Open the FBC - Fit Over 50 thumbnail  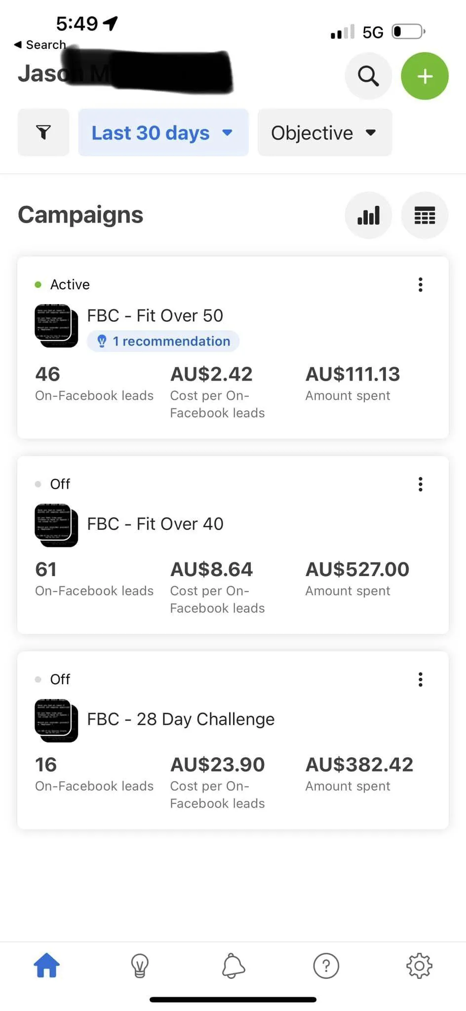[x=56, y=325]
